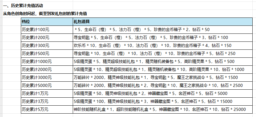Click the gift cell ending 钻石 * 250
256x117 pixels.
pyautogui.click(x=163, y=54)
